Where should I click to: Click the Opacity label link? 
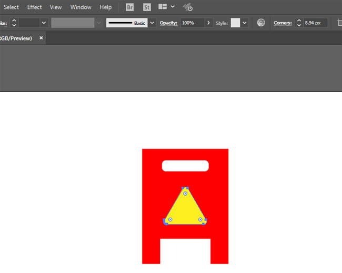point(169,23)
